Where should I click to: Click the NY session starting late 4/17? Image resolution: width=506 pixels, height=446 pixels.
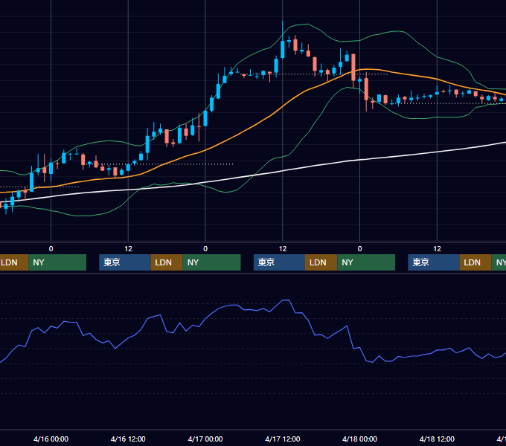366,262
